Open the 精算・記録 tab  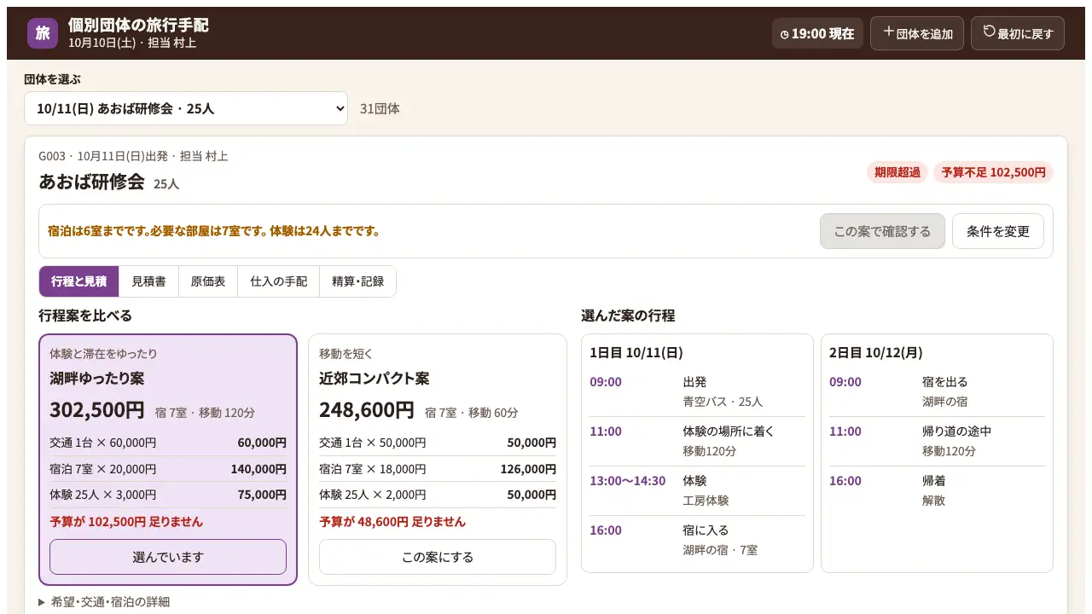(357, 281)
